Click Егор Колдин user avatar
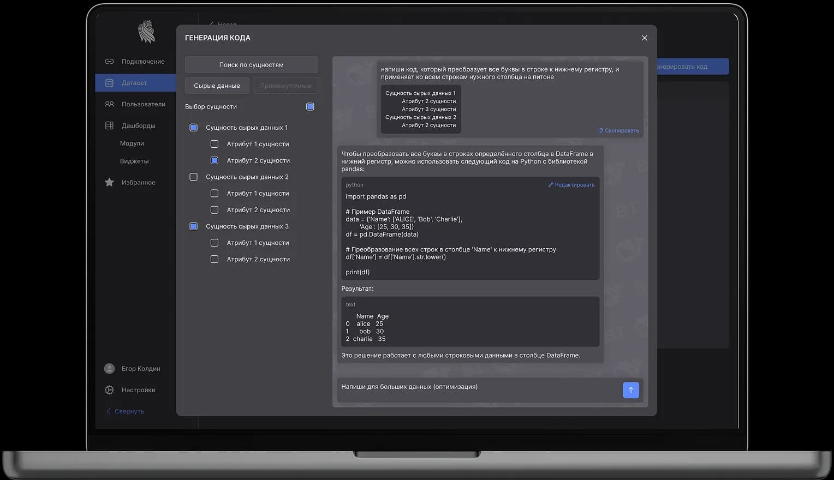Screen dimensions: 834x480 coord(109,369)
